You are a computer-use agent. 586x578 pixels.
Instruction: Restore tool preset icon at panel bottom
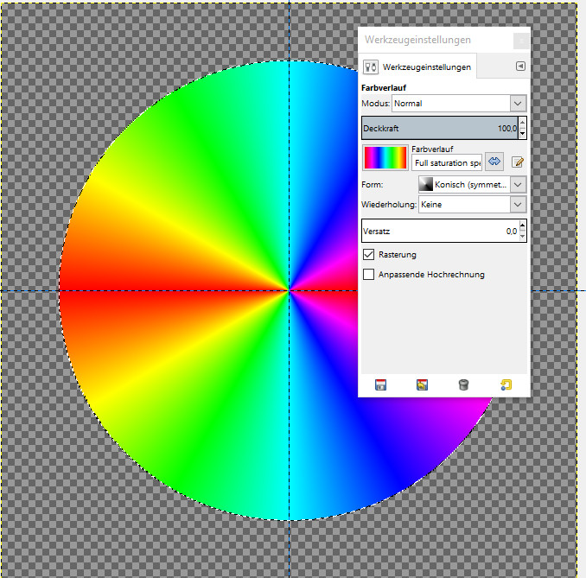point(422,384)
